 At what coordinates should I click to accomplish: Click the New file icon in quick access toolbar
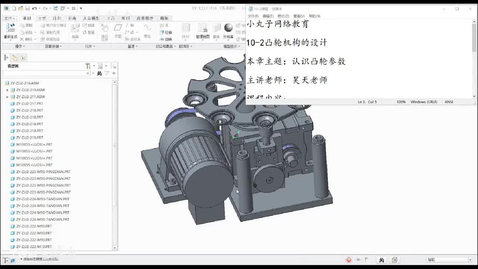click(x=14, y=8)
